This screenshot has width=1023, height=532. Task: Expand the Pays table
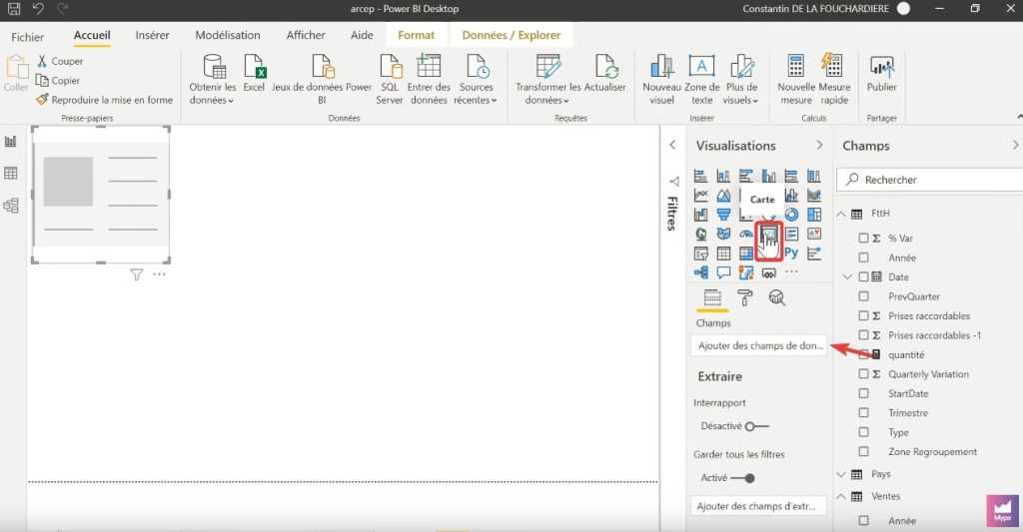point(841,474)
